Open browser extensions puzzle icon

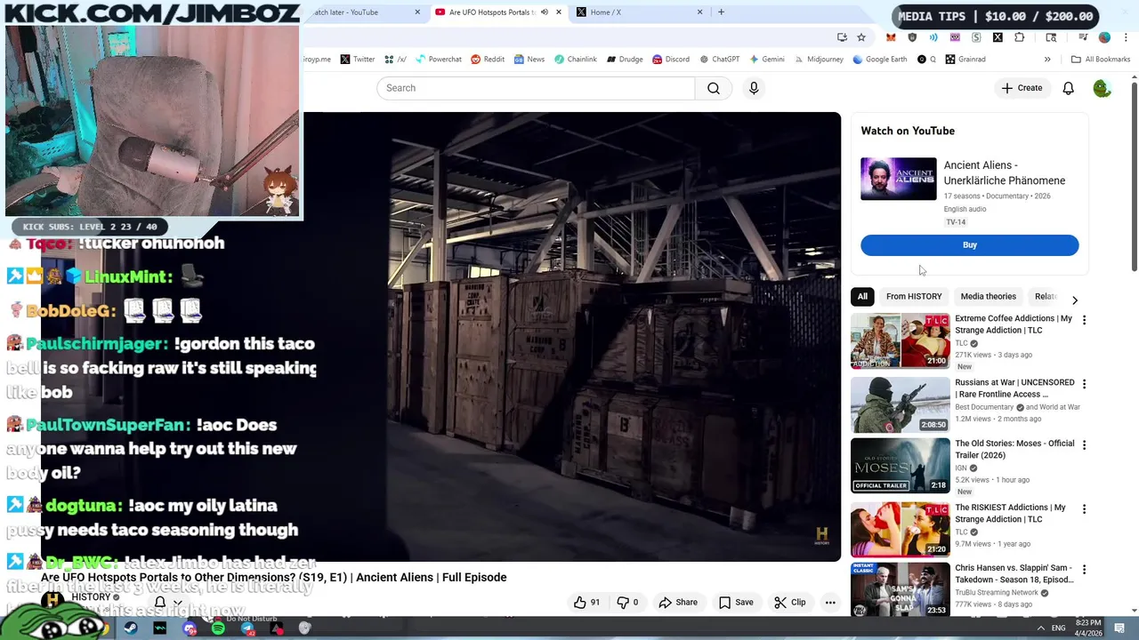[x=1019, y=37]
